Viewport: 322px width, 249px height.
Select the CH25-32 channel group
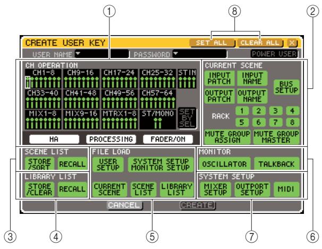[158, 79]
